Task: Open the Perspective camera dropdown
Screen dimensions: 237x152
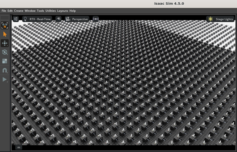Action: tap(77, 19)
